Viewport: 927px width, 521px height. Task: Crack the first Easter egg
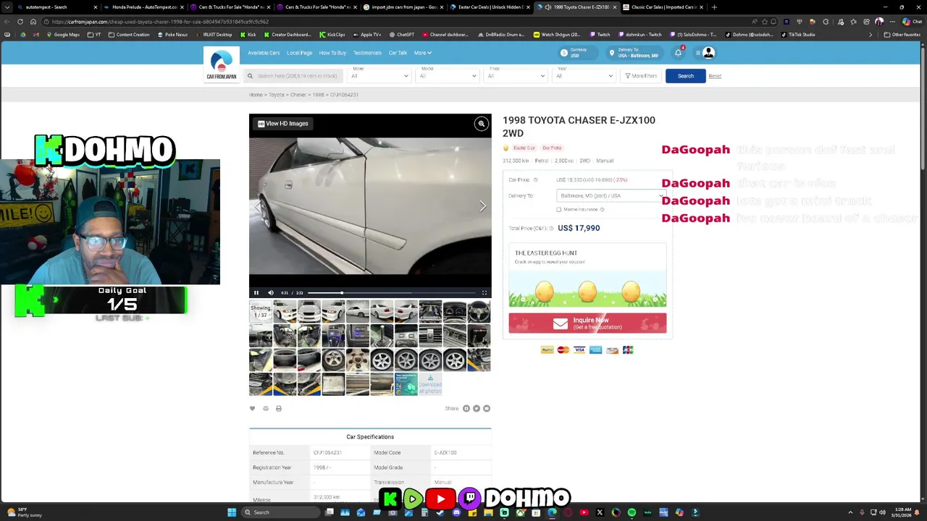(x=544, y=291)
